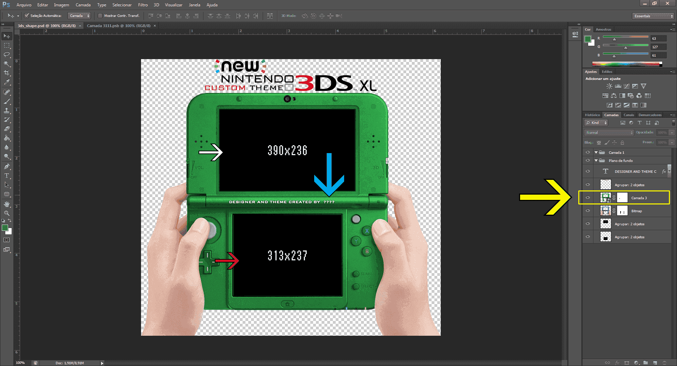Add a layer style with the fx icon
Image resolution: width=677 pixels, height=366 pixels.
point(617,362)
